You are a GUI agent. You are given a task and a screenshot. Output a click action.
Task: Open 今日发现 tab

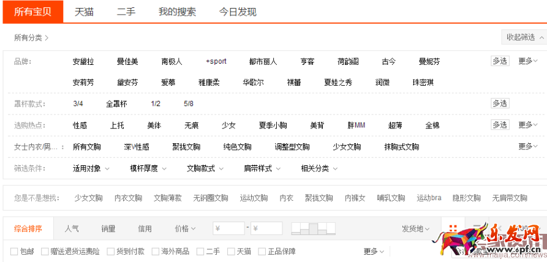[238, 12]
